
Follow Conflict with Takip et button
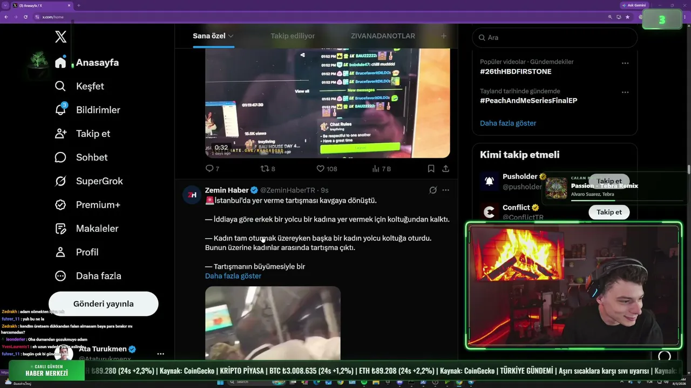[x=609, y=212]
